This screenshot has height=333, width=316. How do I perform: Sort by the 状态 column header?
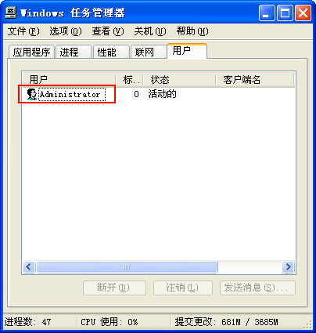[x=179, y=79]
